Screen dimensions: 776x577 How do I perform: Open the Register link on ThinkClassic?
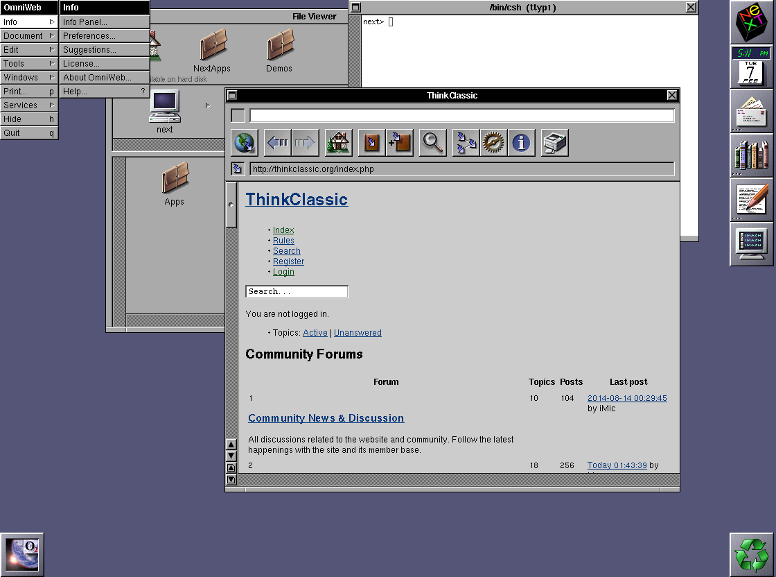288,261
